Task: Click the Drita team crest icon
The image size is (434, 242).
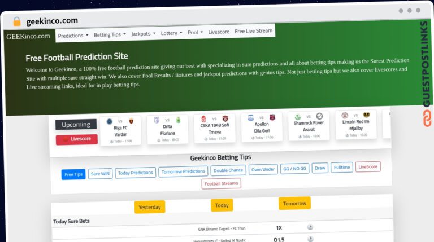Action: [157, 120]
